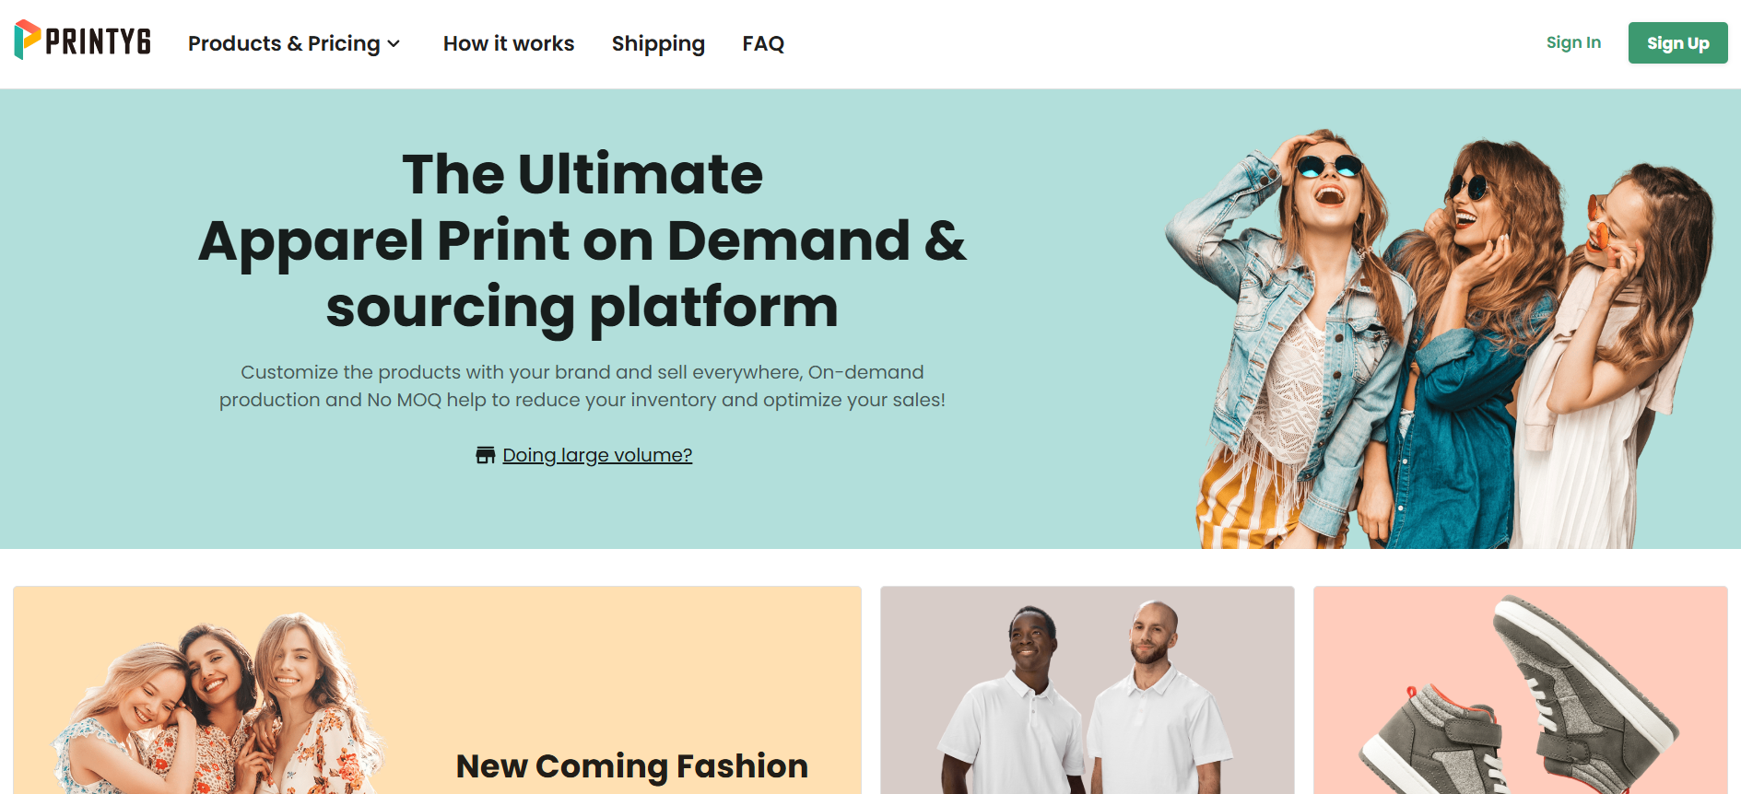Go to How it works page
This screenshot has width=1741, height=794.
tap(509, 43)
